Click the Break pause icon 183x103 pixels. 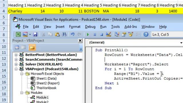95,35
